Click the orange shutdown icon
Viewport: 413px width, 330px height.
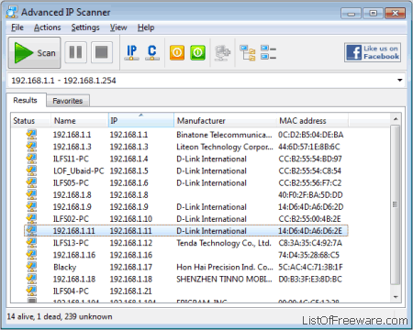point(177,52)
